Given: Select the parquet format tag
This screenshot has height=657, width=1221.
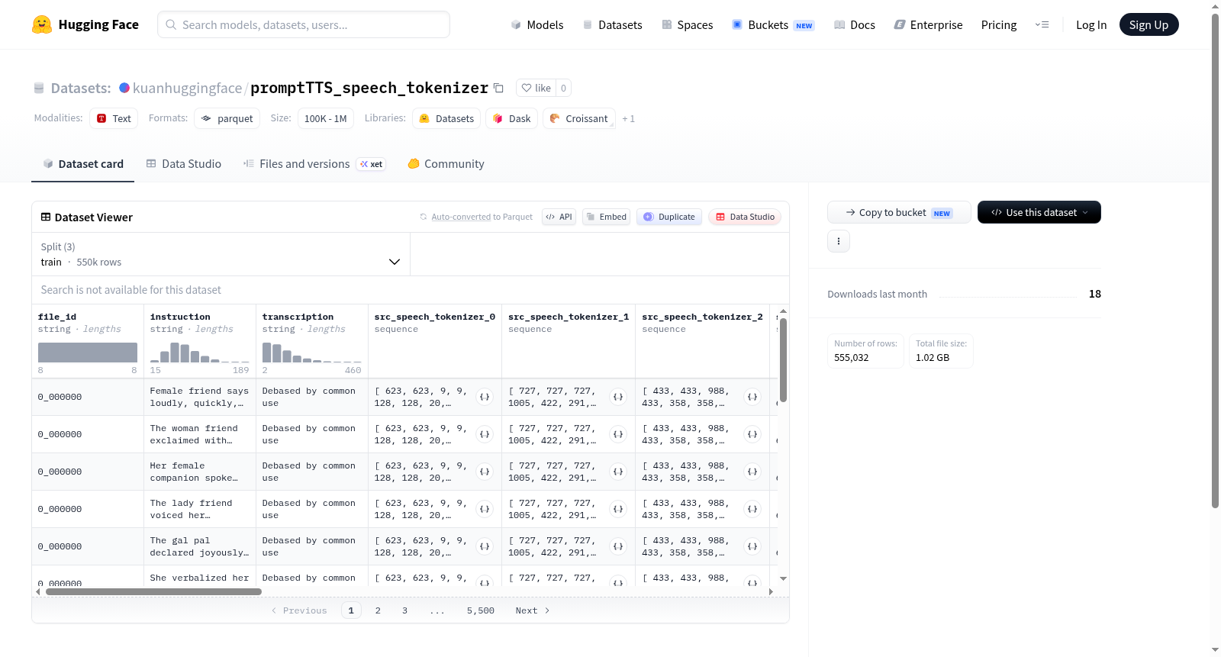Looking at the screenshot, I should pos(227,118).
